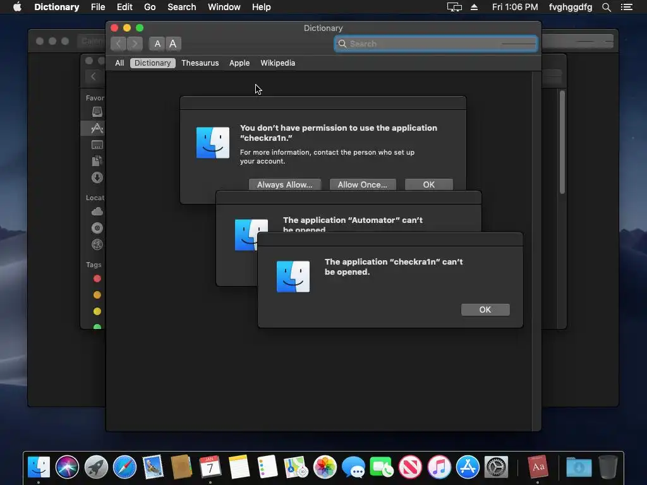Open Mail stamp icon in Dock
Screen dimensions: 647x485
pyautogui.click(x=153, y=467)
